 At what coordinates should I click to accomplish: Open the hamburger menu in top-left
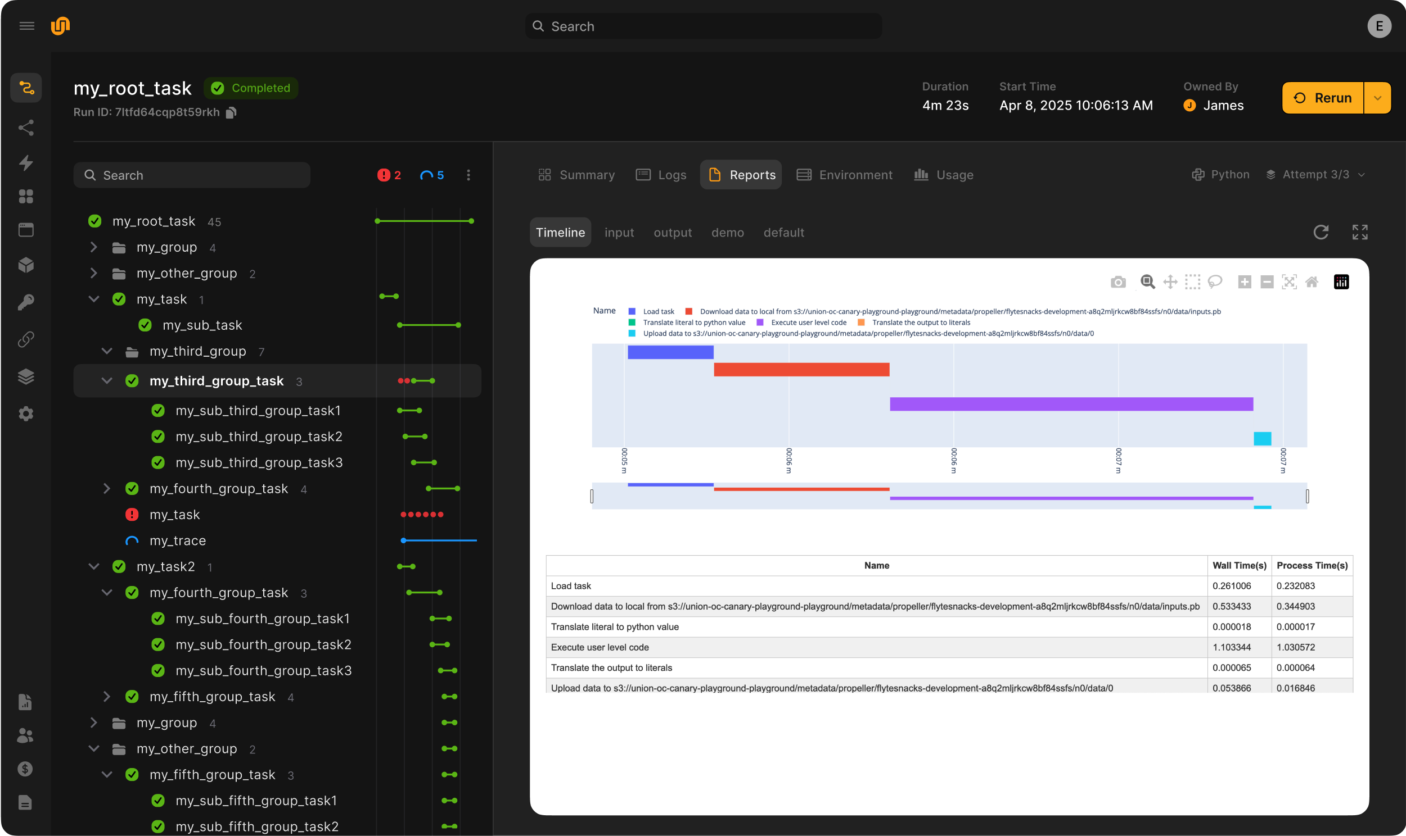click(x=26, y=26)
